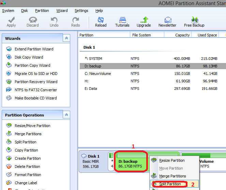Click the Redo arrow icon
The height and width of the screenshot is (190, 226).
coord(76,20)
